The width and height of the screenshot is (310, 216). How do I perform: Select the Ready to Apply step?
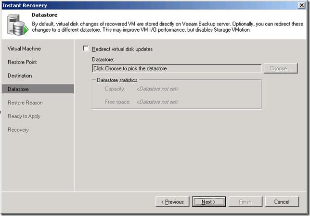click(x=24, y=116)
